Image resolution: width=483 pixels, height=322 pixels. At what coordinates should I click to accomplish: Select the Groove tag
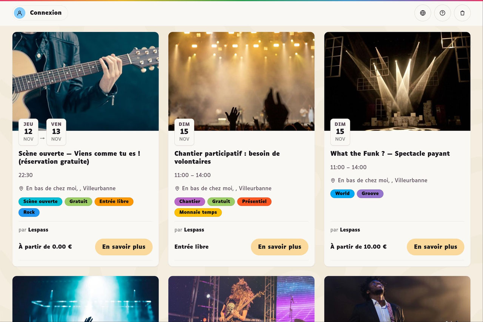[x=370, y=193]
